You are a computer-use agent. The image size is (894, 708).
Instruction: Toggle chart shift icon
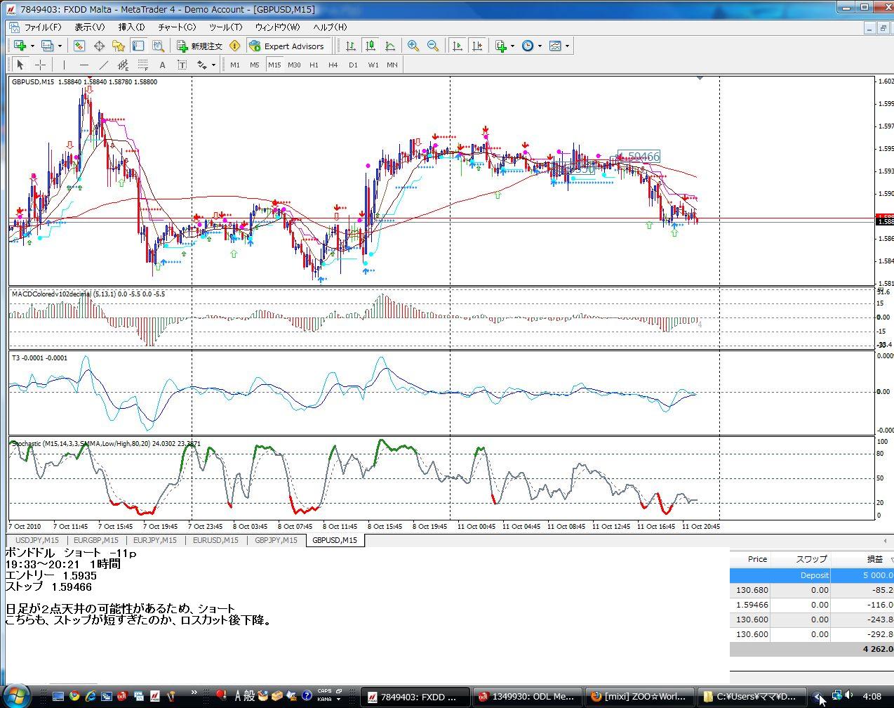click(x=477, y=46)
